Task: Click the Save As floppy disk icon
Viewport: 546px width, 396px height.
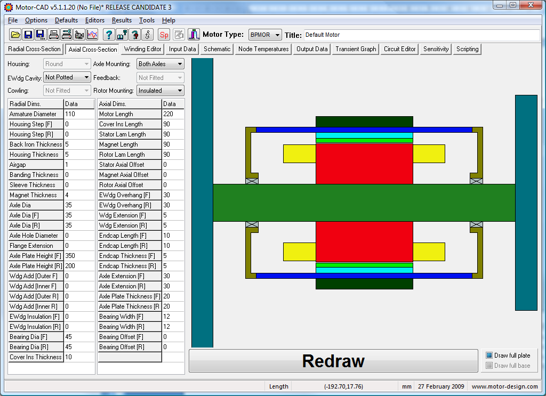Action: [41, 35]
